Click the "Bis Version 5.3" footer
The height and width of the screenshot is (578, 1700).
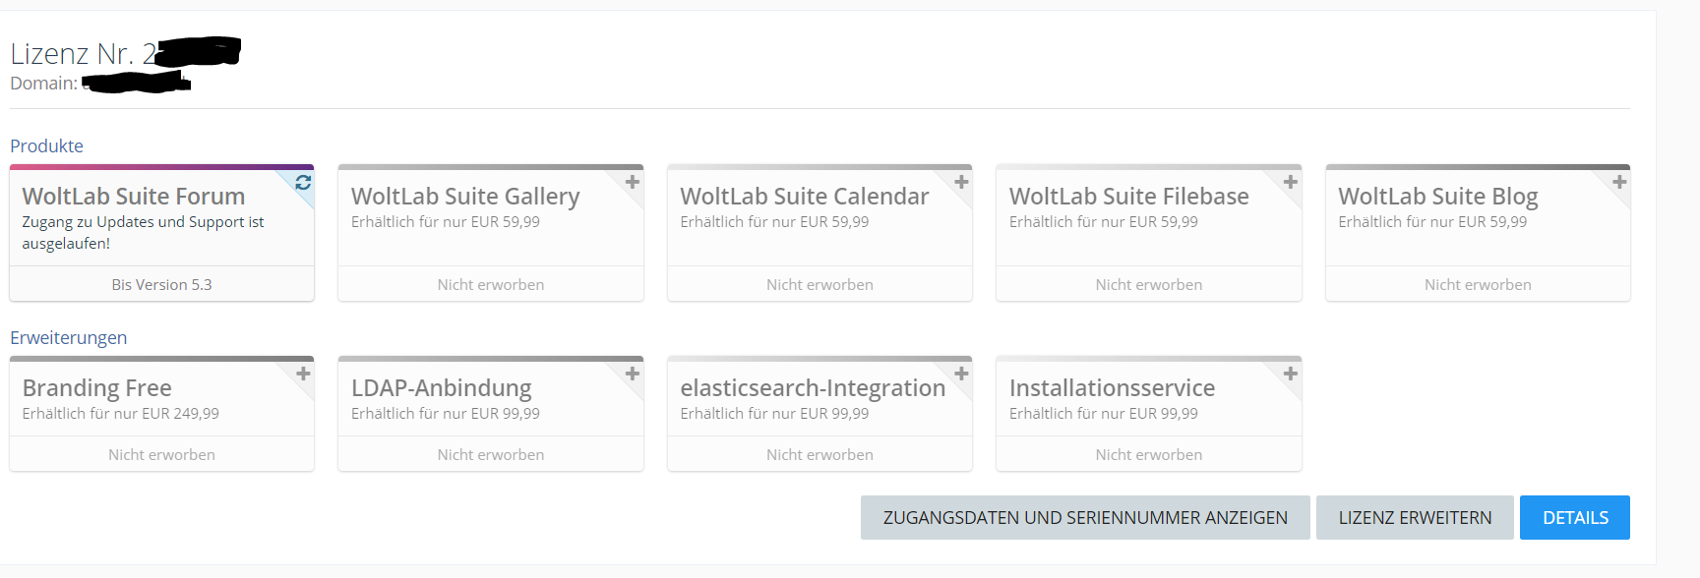click(x=161, y=285)
